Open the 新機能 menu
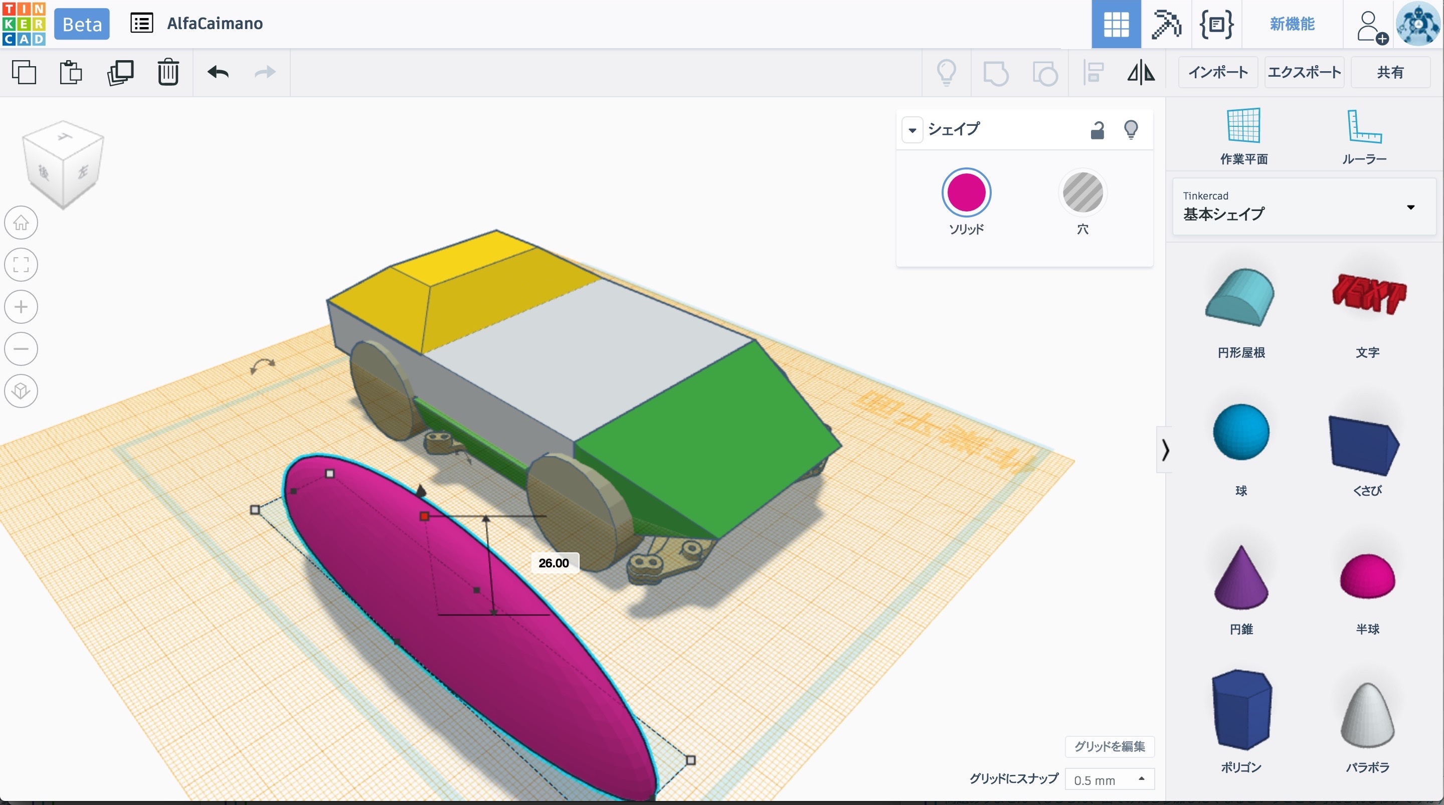The image size is (1444, 805). (x=1292, y=24)
